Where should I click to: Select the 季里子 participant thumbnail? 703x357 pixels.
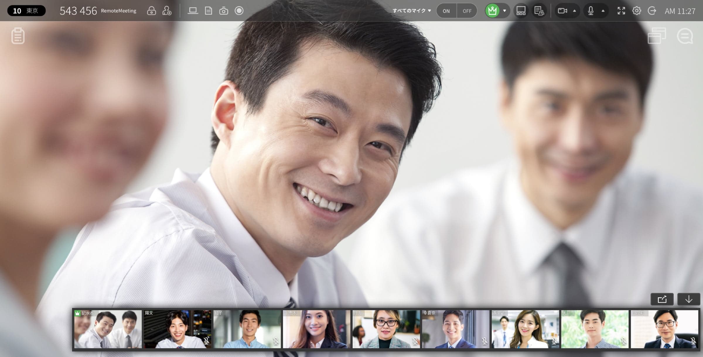(525, 329)
